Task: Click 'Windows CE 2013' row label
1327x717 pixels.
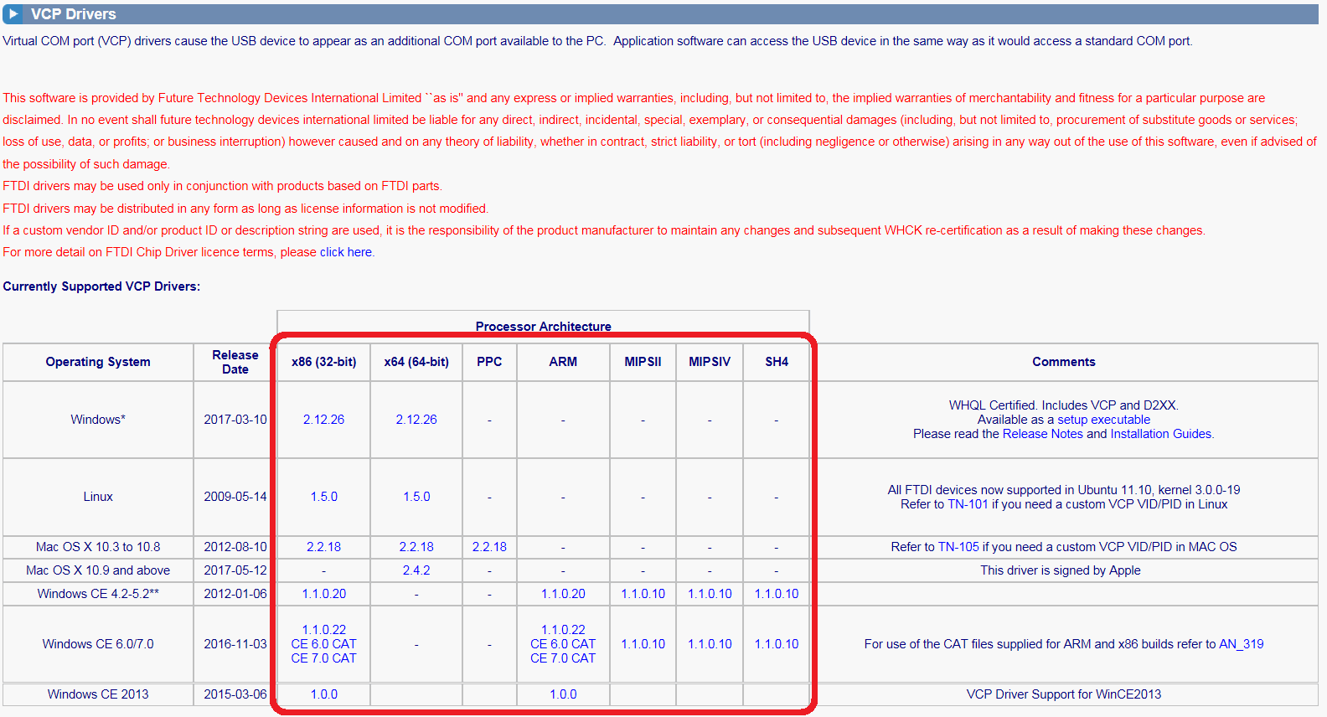Action: pos(98,694)
